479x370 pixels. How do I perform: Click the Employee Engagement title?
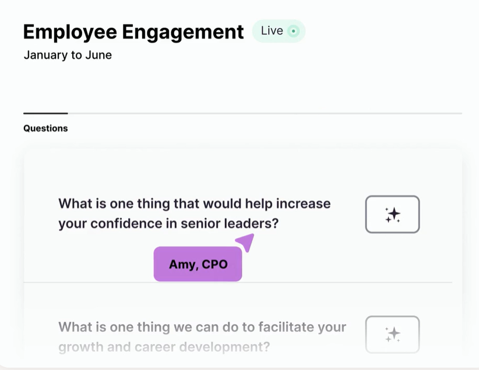pyautogui.click(x=133, y=32)
